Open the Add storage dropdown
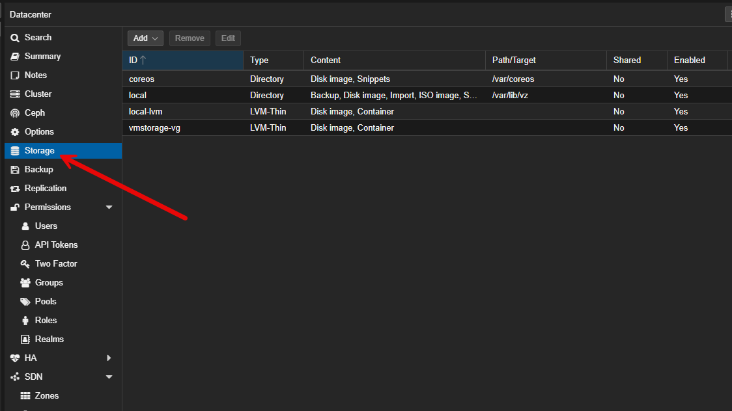732x411 pixels. (x=145, y=38)
